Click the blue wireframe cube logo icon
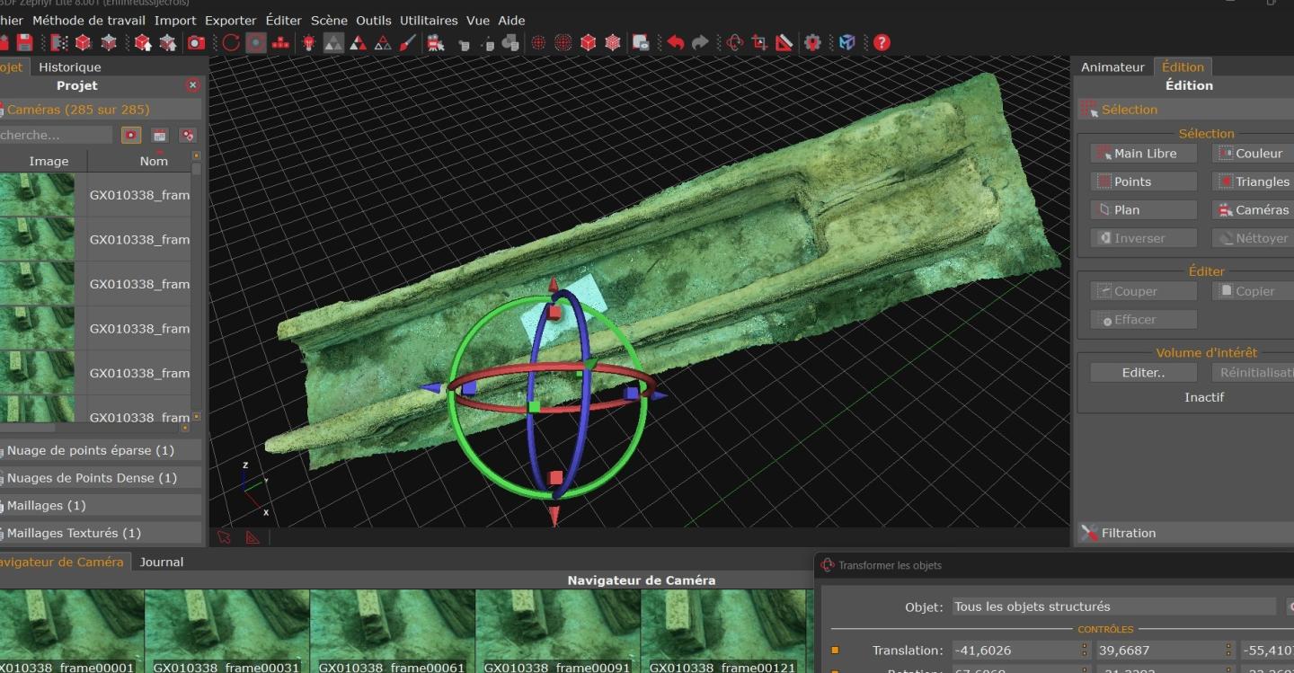Screen dimensions: 1294x673 click(846, 42)
